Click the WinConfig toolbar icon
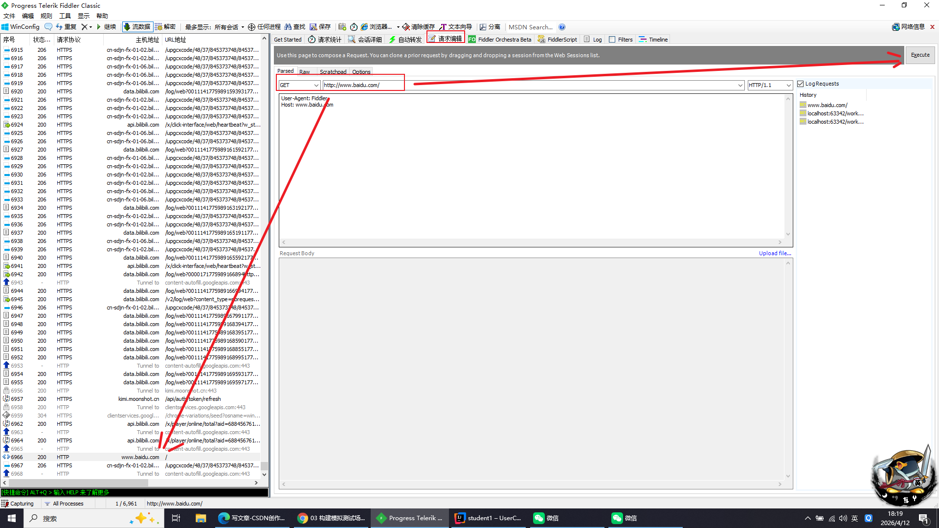Viewport: 939px width, 528px height. click(x=5, y=27)
